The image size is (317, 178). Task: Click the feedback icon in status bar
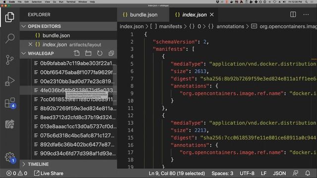[x=296, y=173]
